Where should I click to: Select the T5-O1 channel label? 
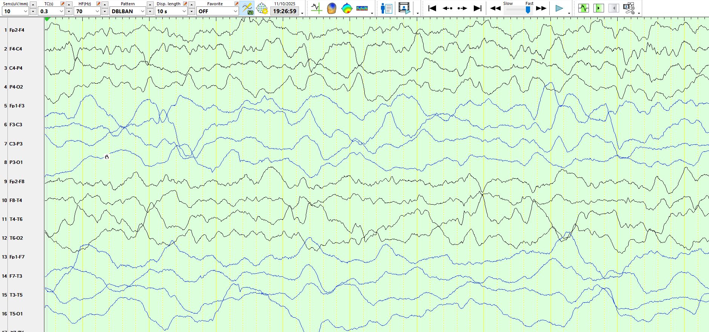click(16, 314)
